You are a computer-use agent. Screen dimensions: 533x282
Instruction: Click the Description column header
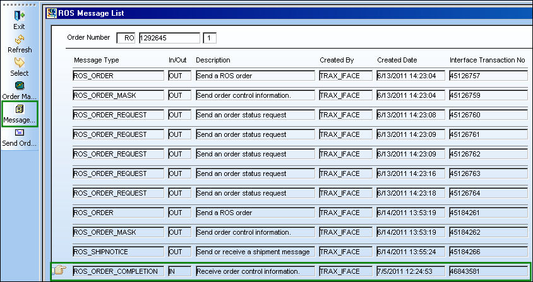pyautogui.click(x=213, y=60)
